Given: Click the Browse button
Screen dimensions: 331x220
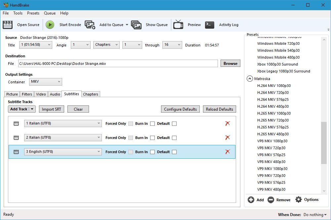Looking at the screenshot, I should pos(230,64).
